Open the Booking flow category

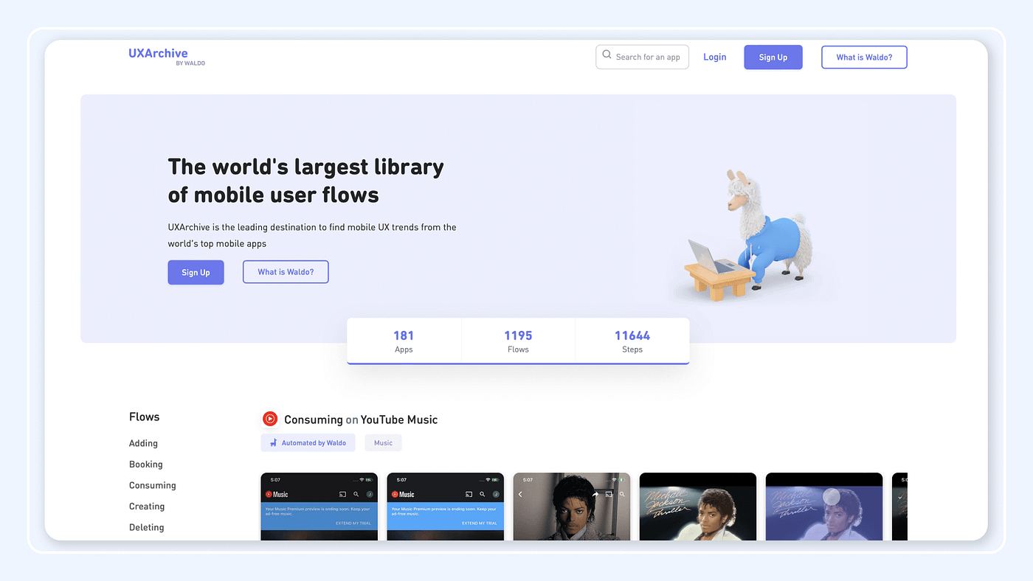click(145, 464)
